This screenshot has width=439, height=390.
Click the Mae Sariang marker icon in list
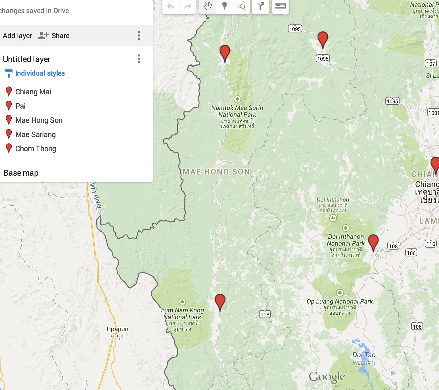point(9,134)
